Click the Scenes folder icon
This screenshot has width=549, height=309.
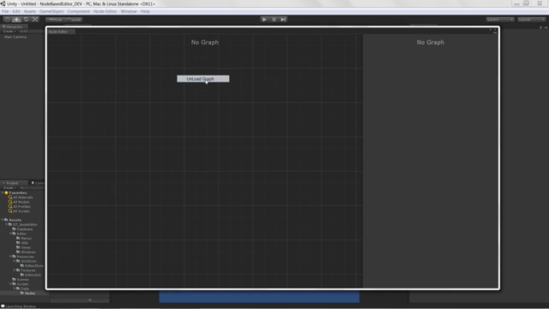(x=14, y=280)
